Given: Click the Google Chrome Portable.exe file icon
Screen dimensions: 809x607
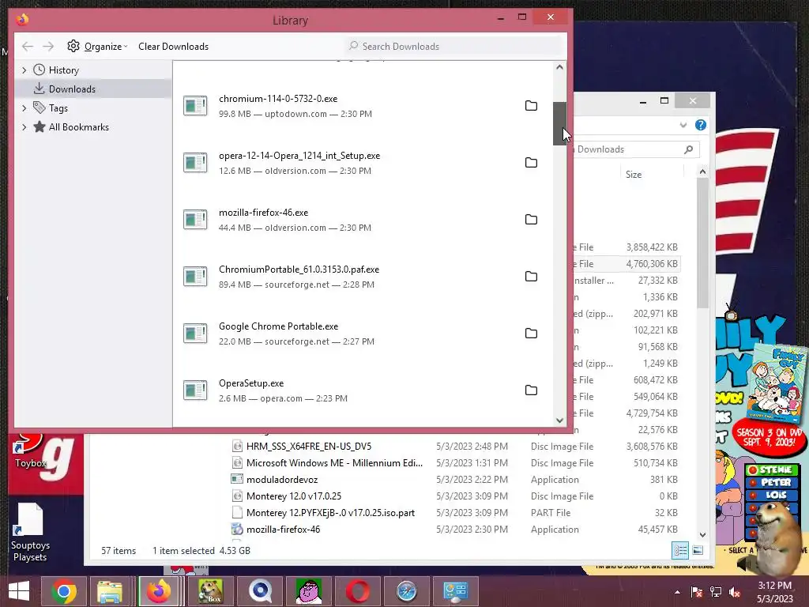Looking at the screenshot, I should click(195, 334).
